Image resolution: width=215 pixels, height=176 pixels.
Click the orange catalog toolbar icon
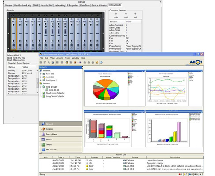pos(75,62)
